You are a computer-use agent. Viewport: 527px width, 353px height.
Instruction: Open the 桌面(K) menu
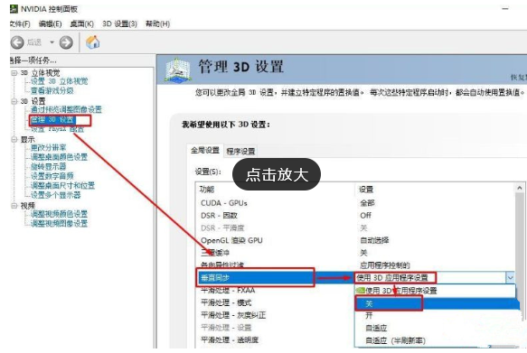tap(81, 23)
